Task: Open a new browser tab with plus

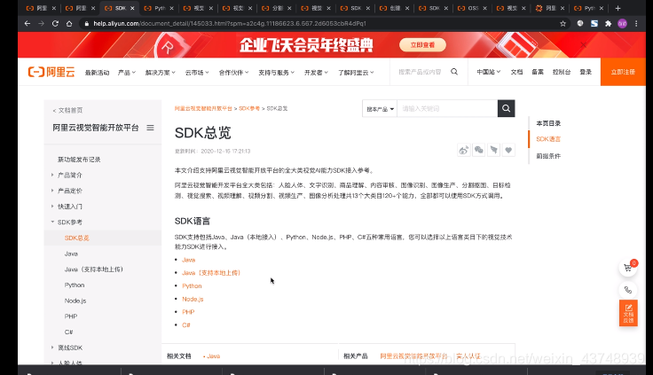Action: (618, 8)
